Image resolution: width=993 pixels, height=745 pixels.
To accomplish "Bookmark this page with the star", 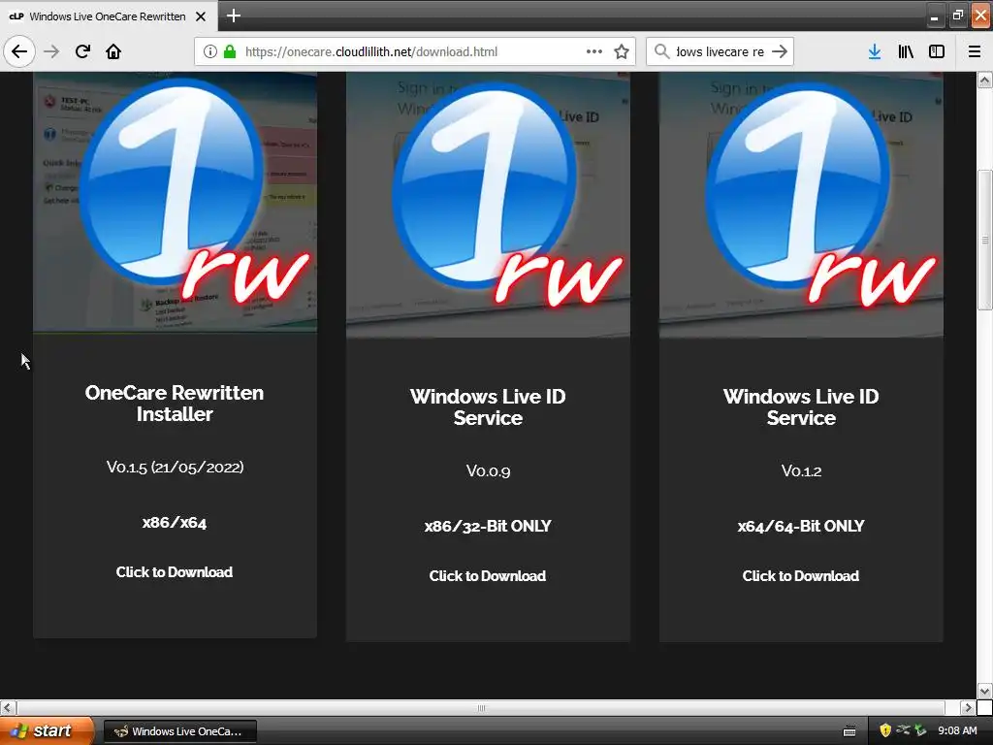I will tap(622, 51).
